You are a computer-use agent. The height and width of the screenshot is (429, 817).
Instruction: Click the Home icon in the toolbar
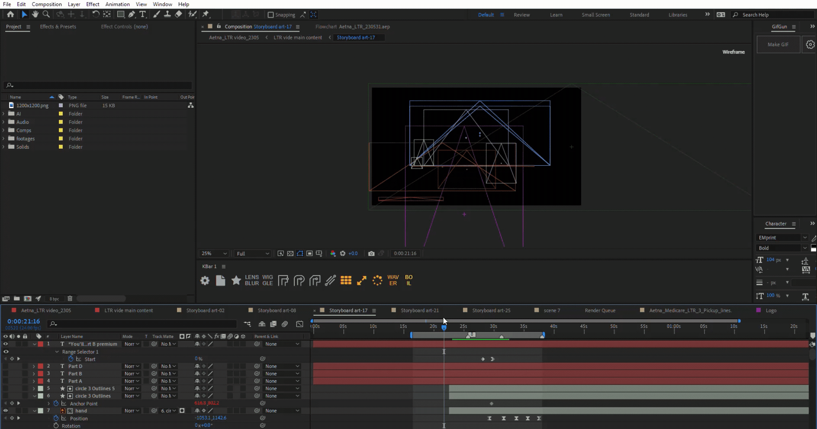10,14
